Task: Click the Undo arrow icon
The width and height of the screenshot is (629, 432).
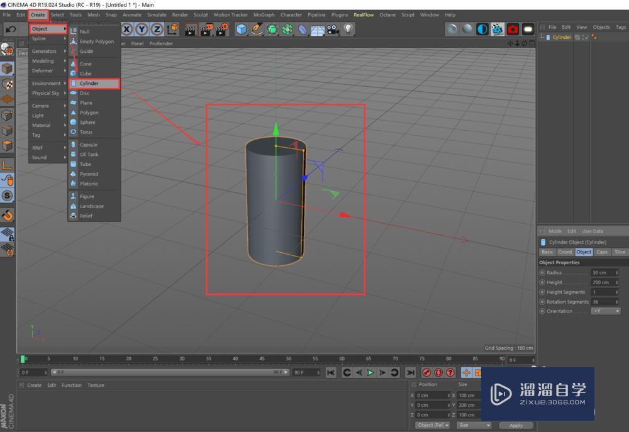Action: (11, 29)
